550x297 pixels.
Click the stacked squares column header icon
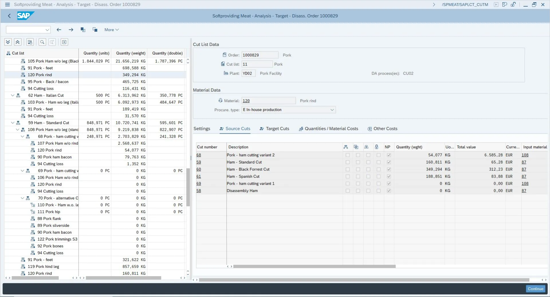pyautogui.click(x=356, y=147)
